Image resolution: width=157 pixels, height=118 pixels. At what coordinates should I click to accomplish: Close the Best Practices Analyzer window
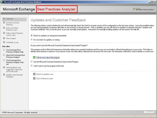coord(155,2)
